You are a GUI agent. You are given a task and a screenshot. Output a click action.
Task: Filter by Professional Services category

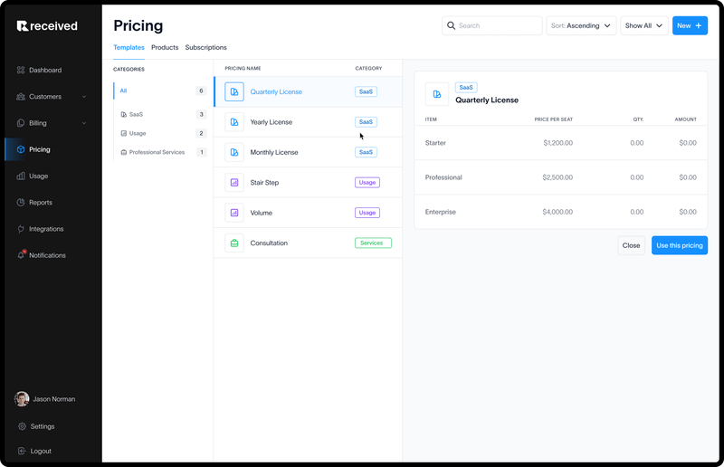(157, 152)
